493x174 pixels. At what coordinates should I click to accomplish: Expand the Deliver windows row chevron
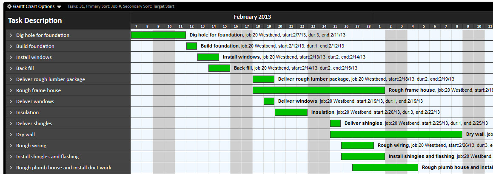pyautogui.click(x=11, y=101)
